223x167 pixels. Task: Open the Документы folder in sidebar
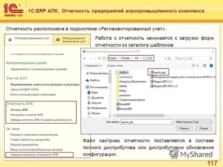click(96, 98)
